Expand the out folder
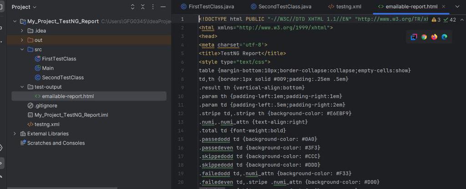 22,40
